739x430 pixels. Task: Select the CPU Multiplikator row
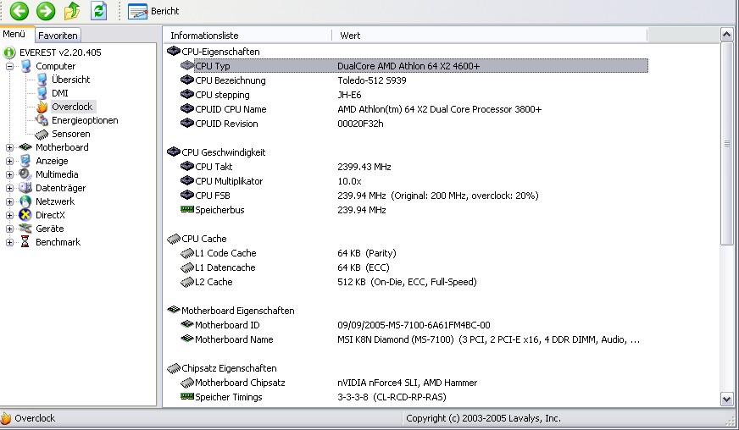(414, 181)
